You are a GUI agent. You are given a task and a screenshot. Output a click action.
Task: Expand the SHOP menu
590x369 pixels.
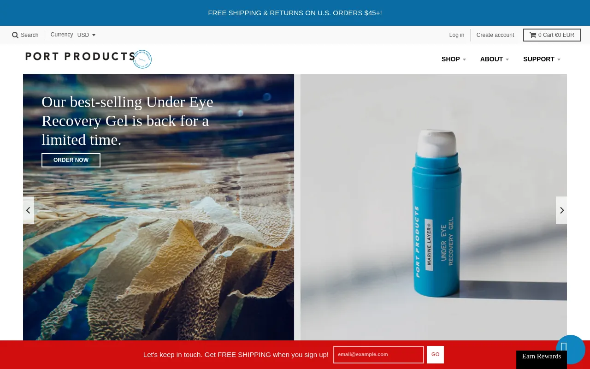point(454,59)
